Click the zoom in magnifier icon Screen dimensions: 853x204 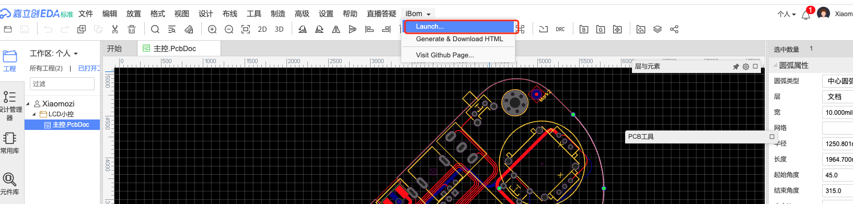[212, 29]
